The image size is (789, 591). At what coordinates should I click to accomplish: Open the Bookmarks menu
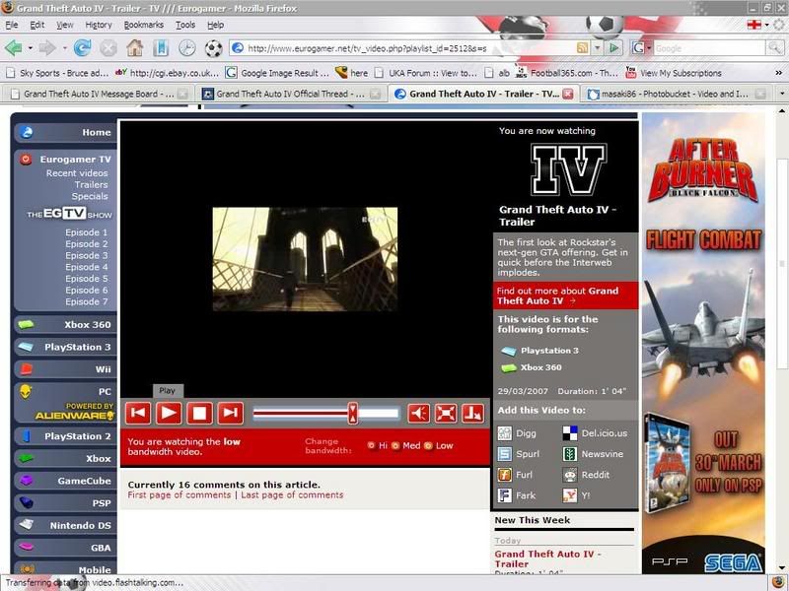[143, 25]
